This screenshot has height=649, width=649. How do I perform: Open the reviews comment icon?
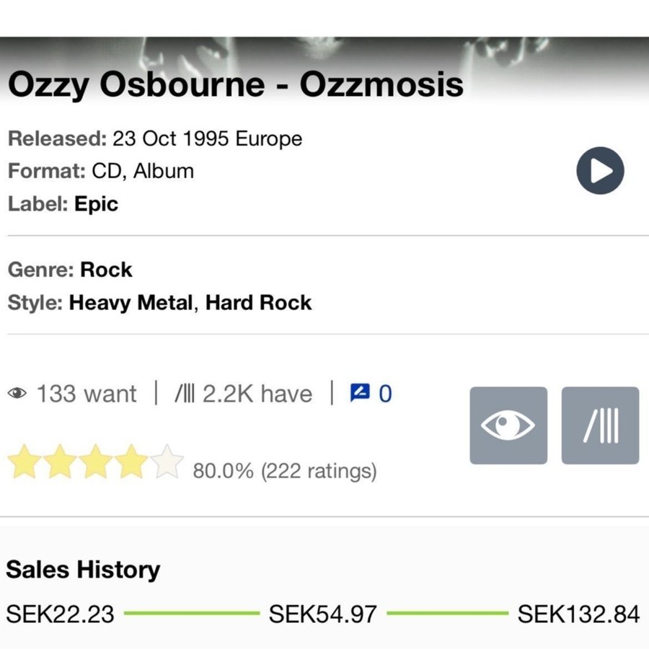pos(370,394)
